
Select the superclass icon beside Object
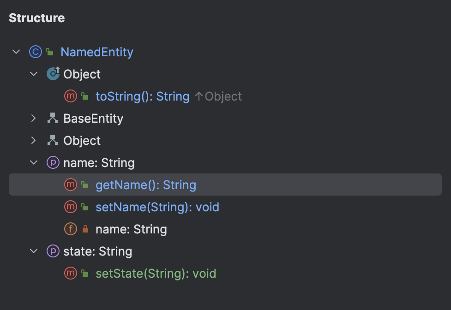coord(53,74)
